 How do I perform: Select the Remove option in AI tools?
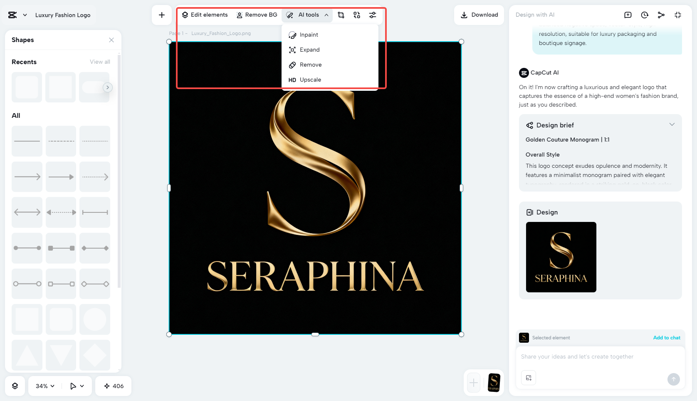pos(310,65)
